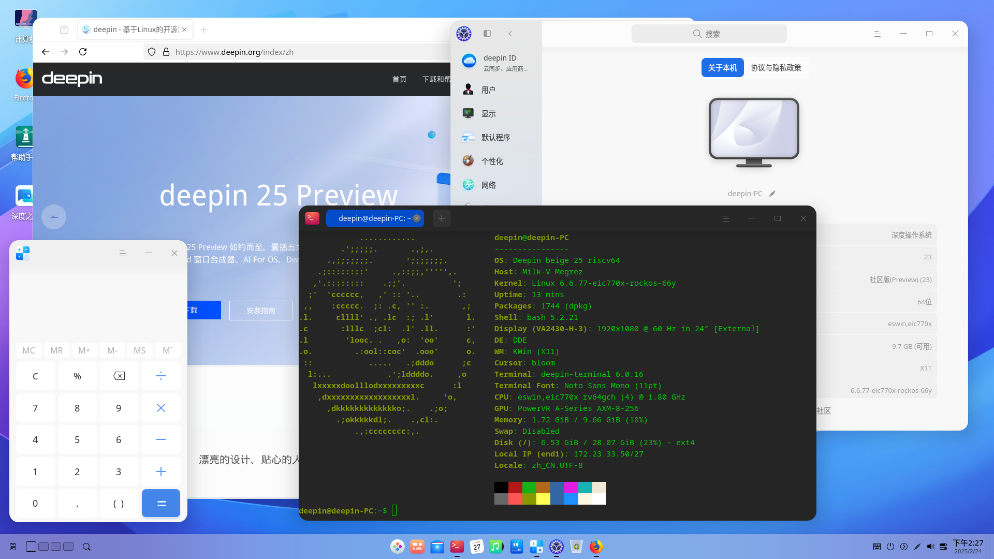Open the launcher from the dock
Viewport: 994px width, 559px height.
pos(397,547)
